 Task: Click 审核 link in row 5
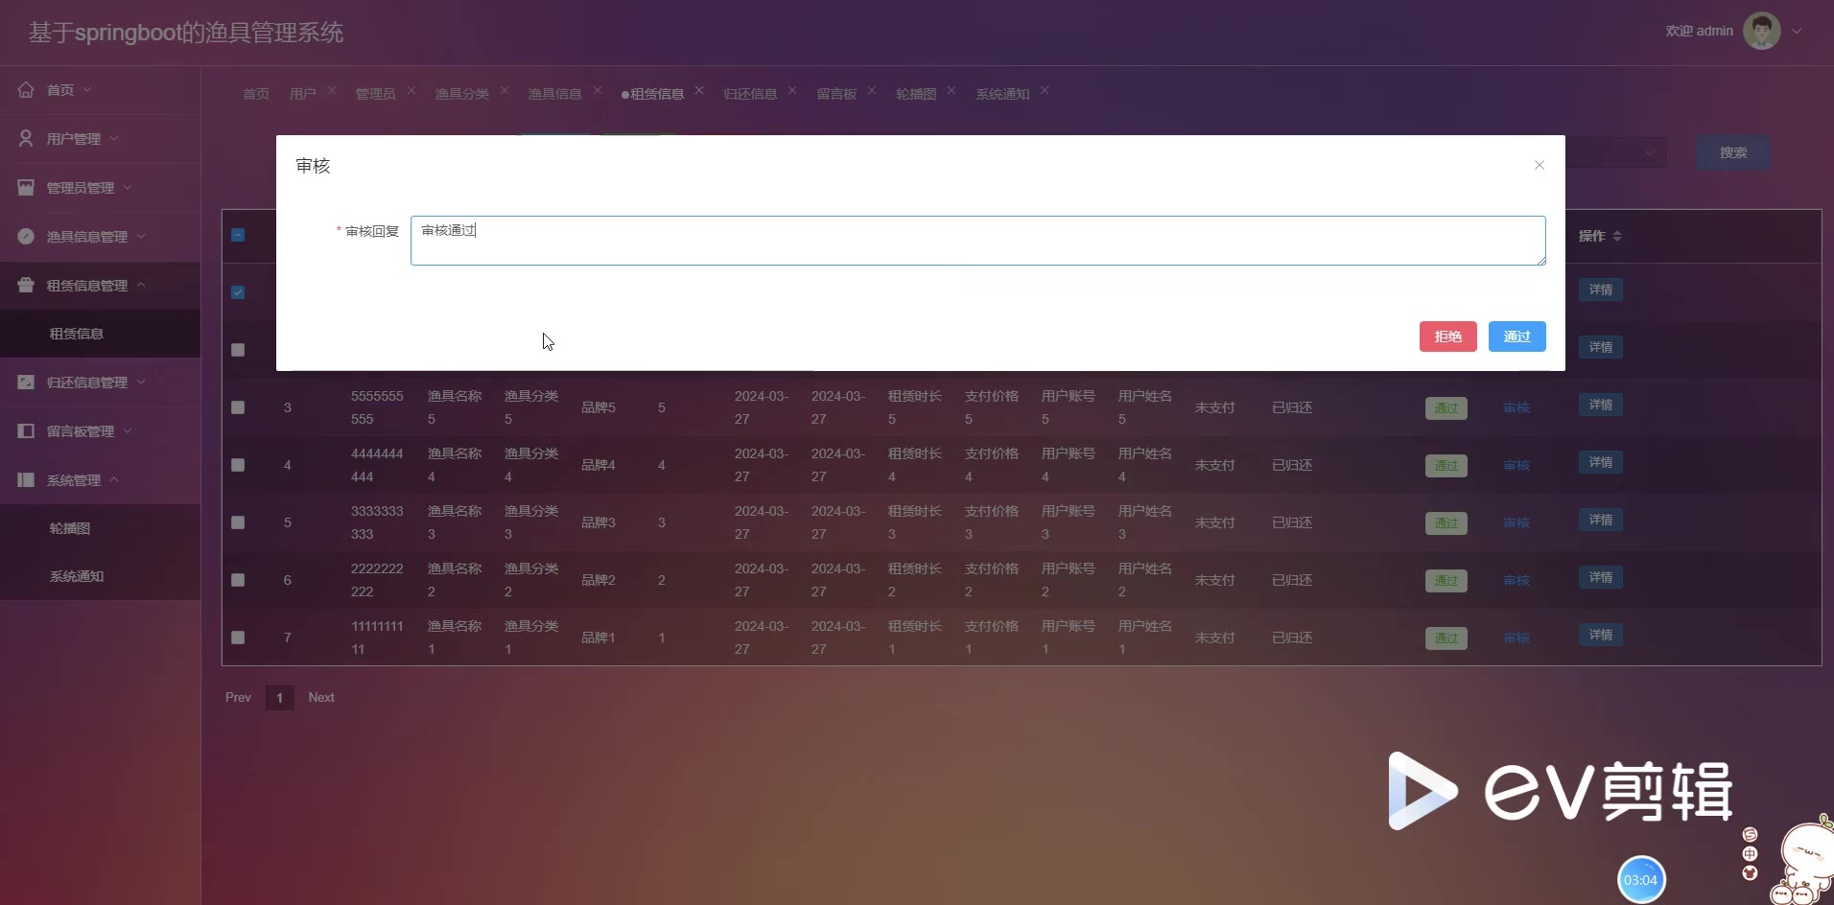click(x=1517, y=522)
